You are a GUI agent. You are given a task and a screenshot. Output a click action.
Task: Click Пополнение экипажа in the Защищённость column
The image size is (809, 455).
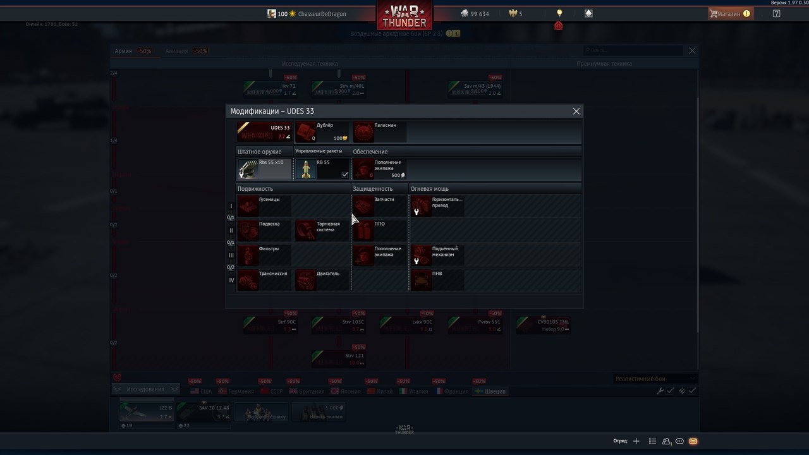[380, 255]
